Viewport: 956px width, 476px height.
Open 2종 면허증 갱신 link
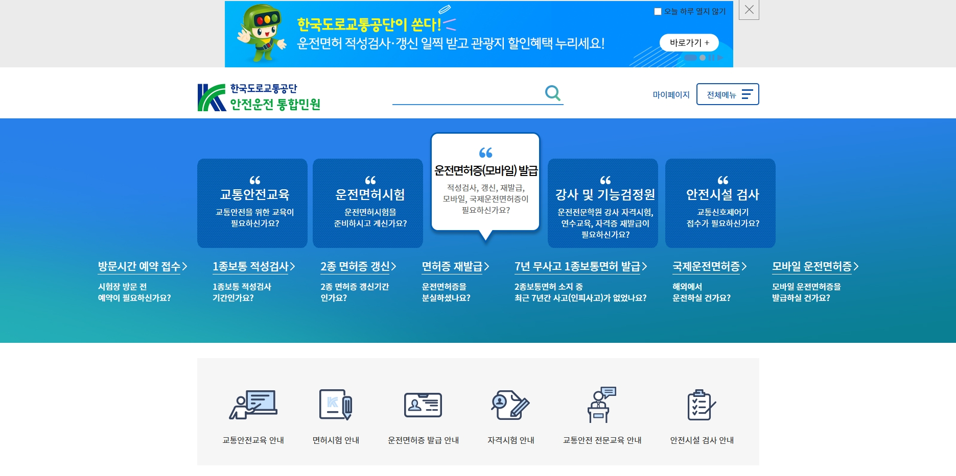click(358, 266)
